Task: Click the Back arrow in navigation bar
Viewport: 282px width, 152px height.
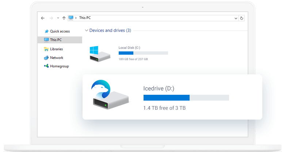Action: point(43,18)
